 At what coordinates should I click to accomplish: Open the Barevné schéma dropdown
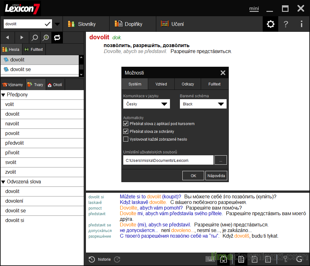[203, 104]
